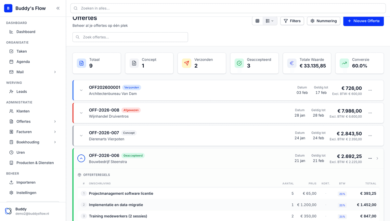Switch to the active list view toggle
The width and height of the screenshot is (390, 221).
[x=267, y=21]
